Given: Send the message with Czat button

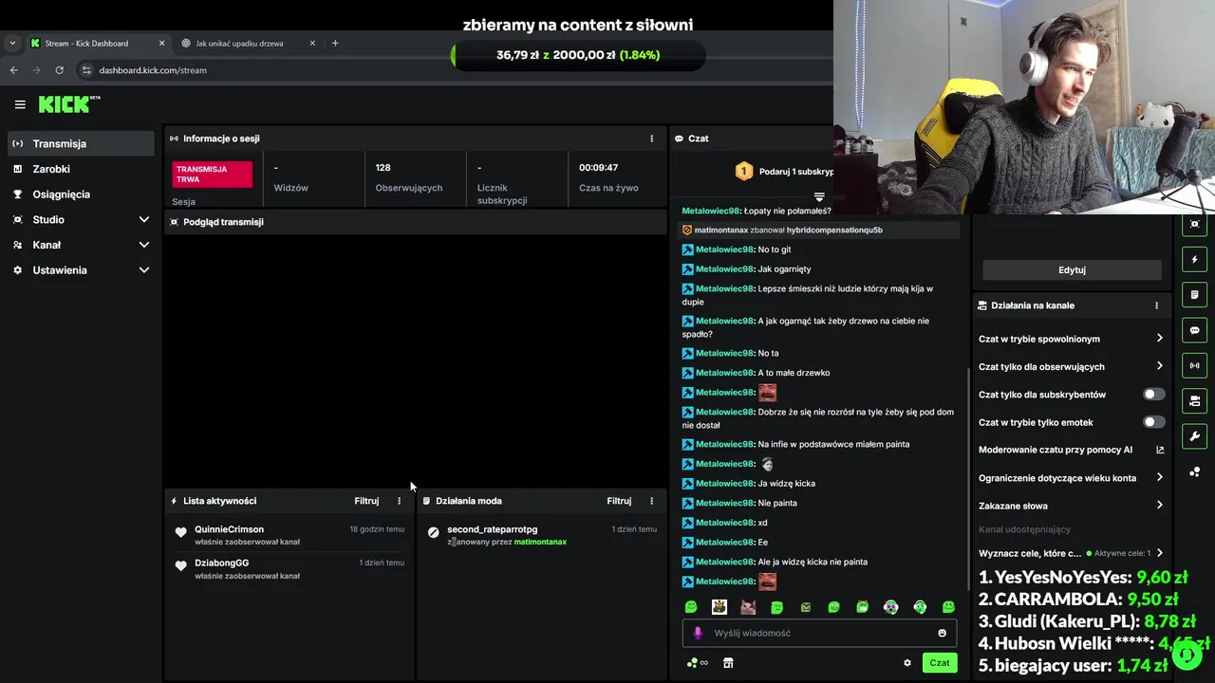Looking at the screenshot, I should click(x=939, y=663).
